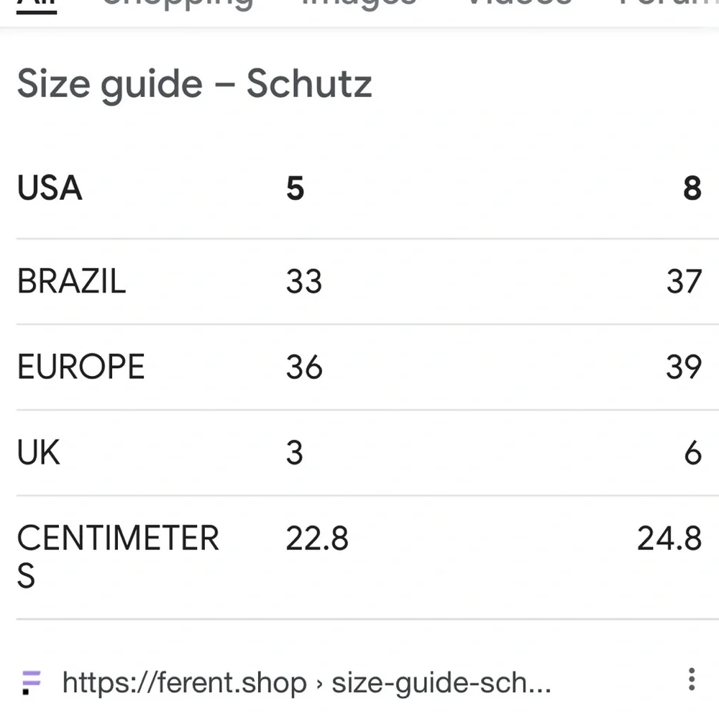The height and width of the screenshot is (719, 719).
Task: Click the Europe size 39 value
Action: [684, 367]
